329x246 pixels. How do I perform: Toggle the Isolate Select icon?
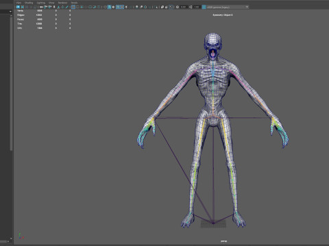pyautogui.click(x=156, y=7)
